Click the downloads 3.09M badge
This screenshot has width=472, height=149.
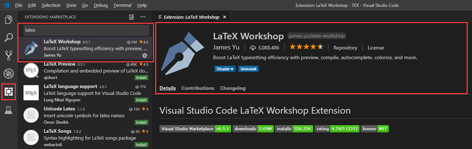253,129
